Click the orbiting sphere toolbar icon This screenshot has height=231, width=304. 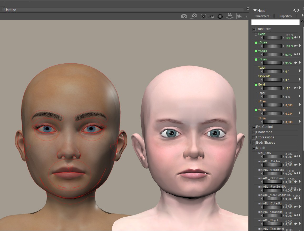pyautogui.click(x=212, y=17)
